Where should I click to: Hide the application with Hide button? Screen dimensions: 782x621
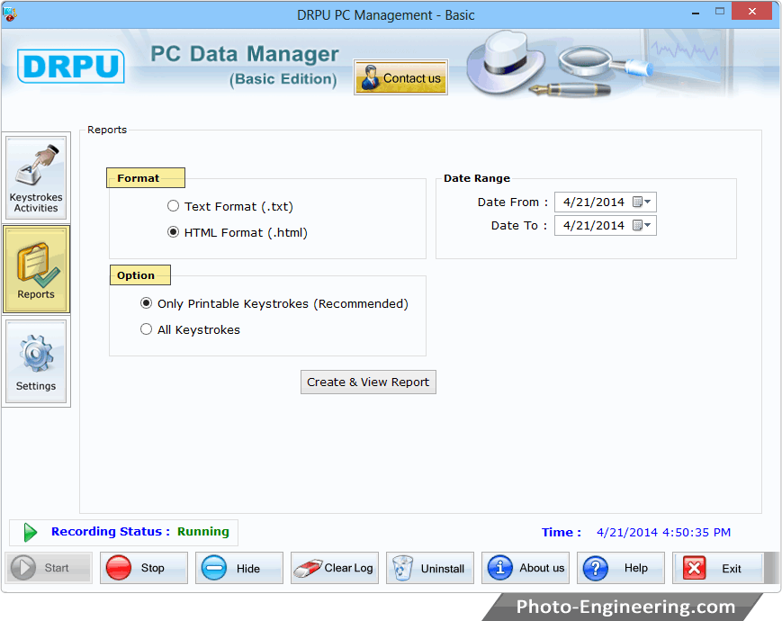pyautogui.click(x=238, y=568)
